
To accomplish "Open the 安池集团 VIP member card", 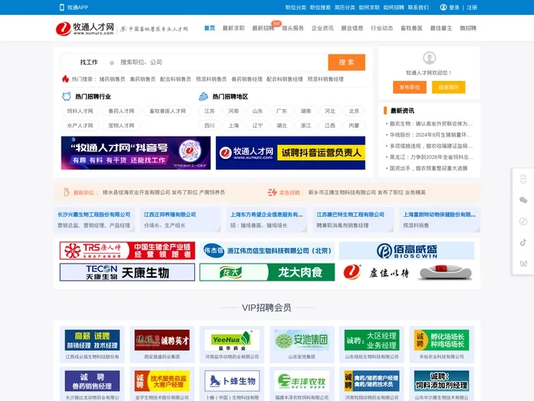I will click(302, 345).
